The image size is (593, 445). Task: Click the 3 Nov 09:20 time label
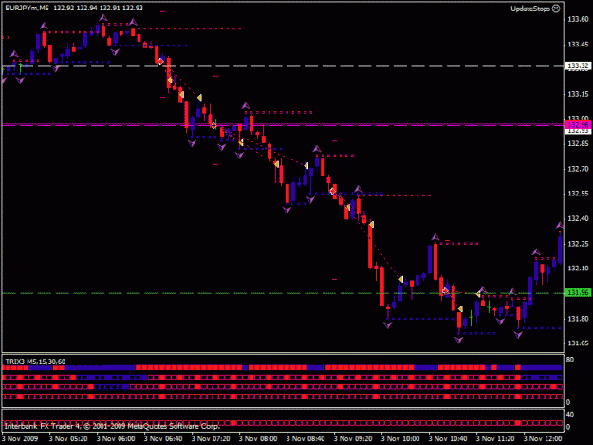[x=353, y=439]
